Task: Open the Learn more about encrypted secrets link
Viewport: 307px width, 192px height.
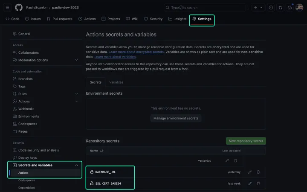Action: pos(136,52)
